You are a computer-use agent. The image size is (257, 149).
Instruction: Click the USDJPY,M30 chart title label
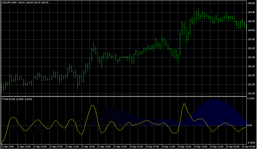point(9,3)
